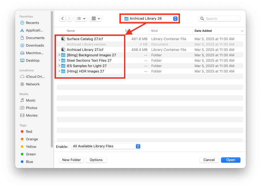261x188 pixels.
Task: Click the Open button
Action: (x=230, y=160)
